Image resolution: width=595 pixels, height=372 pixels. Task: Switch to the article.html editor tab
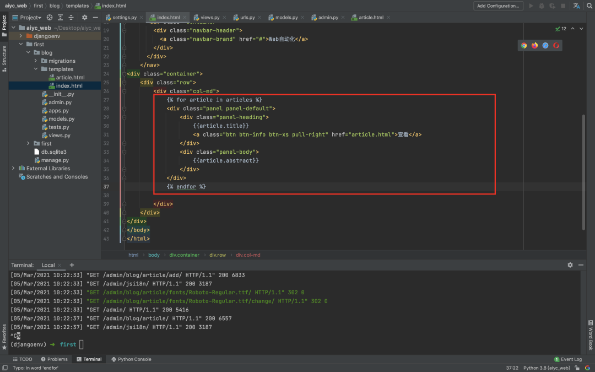click(371, 18)
